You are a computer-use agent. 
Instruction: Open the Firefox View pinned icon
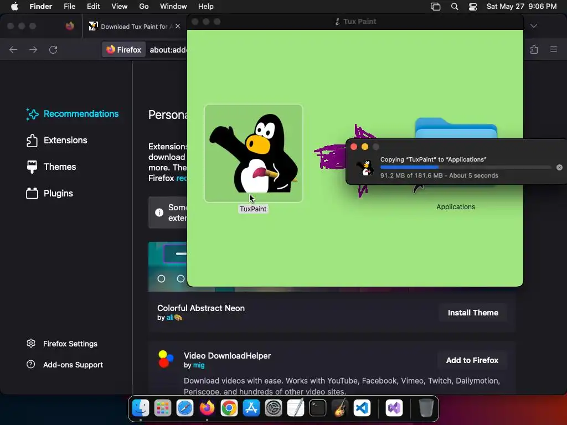[70, 26]
